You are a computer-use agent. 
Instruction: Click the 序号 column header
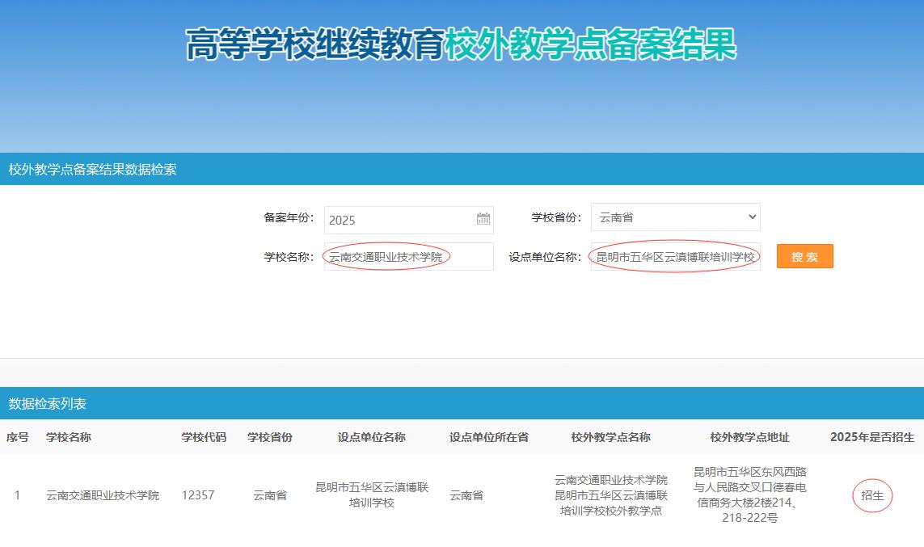tap(18, 437)
